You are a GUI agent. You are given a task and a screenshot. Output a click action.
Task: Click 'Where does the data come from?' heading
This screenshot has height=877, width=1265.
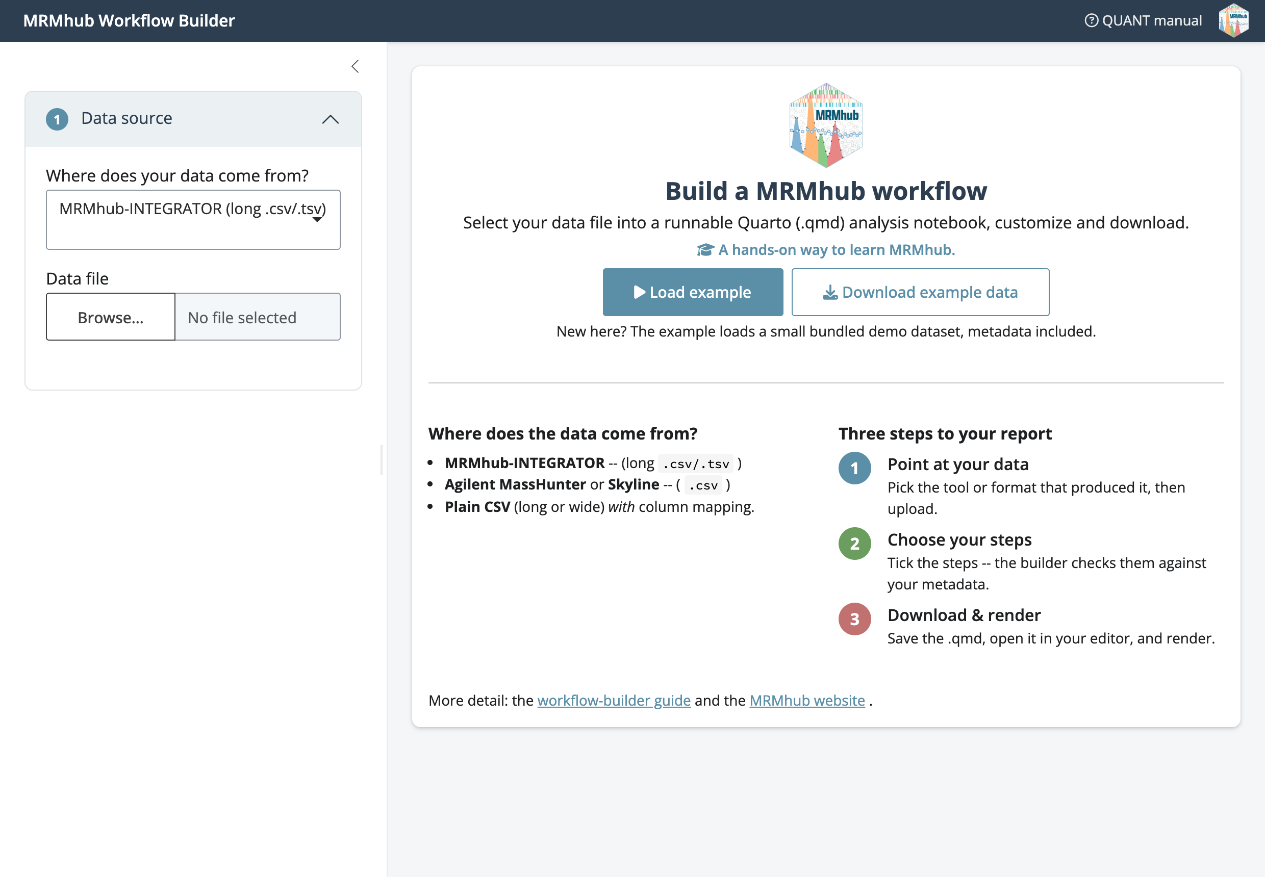pos(563,433)
